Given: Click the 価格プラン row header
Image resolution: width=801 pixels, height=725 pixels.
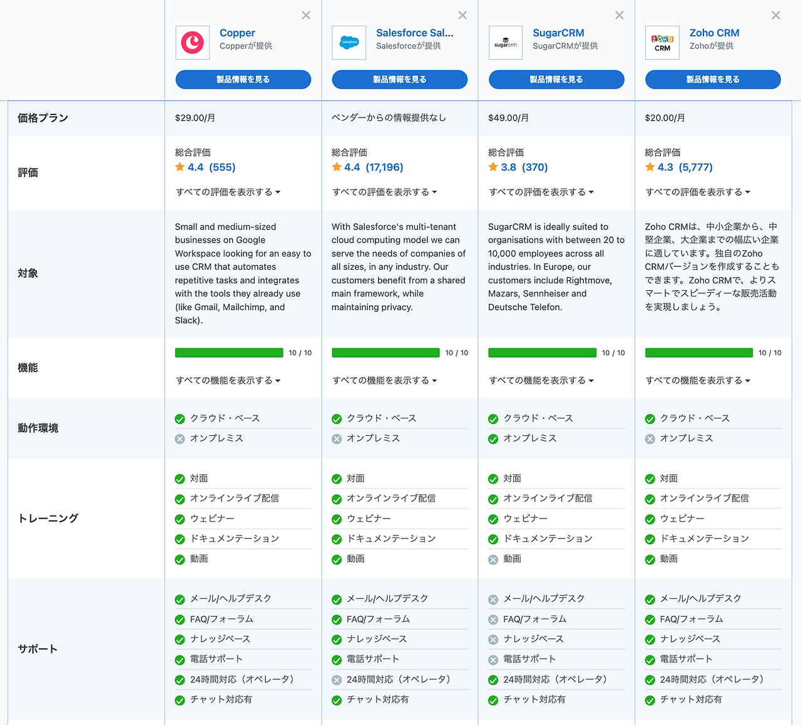Looking at the screenshot, I should [x=43, y=118].
